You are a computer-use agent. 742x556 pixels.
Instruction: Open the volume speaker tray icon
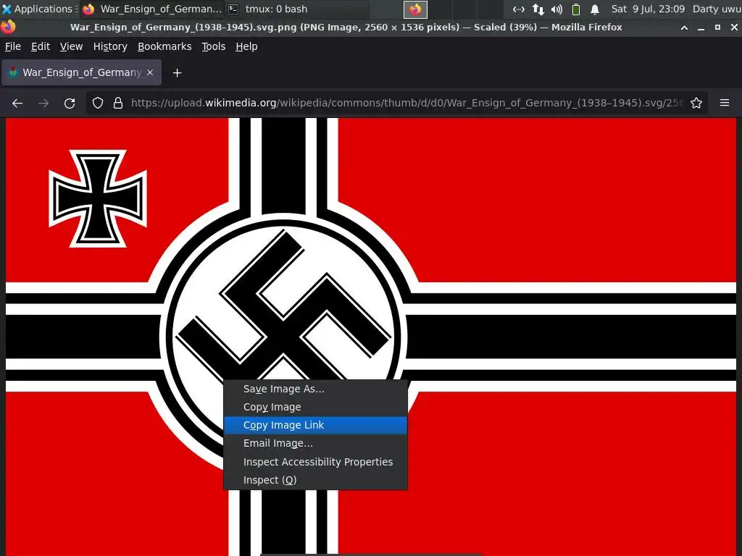click(557, 9)
